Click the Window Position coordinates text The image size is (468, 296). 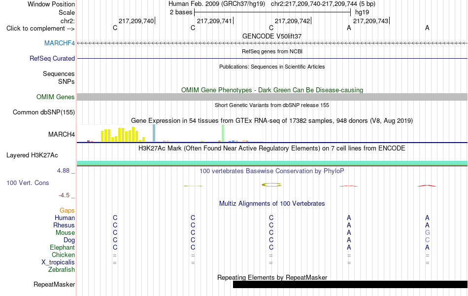[x=323, y=4]
